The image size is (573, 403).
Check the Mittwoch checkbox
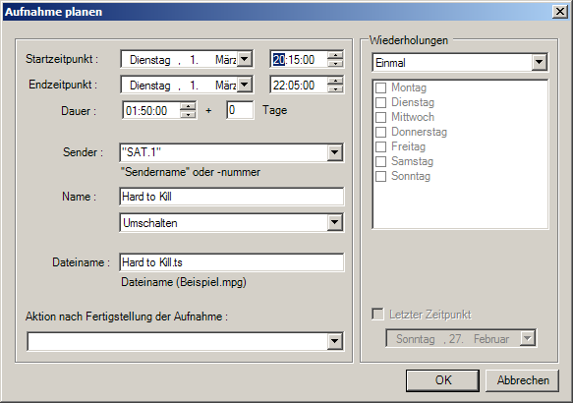point(381,117)
